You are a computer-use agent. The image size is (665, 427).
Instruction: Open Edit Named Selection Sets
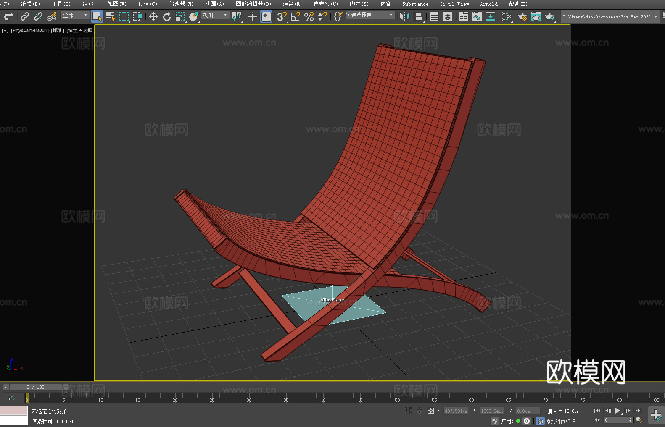(x=338, y=16)
